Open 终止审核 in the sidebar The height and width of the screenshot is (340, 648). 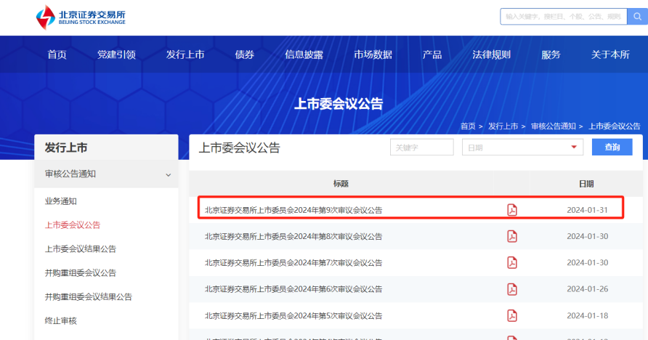61,320
